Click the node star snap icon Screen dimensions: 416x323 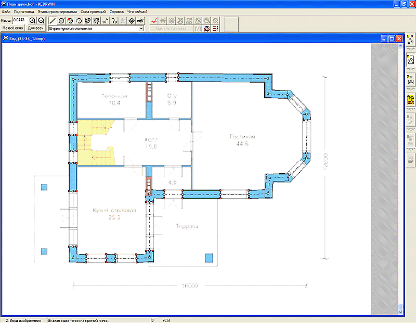tap(140, 21)
